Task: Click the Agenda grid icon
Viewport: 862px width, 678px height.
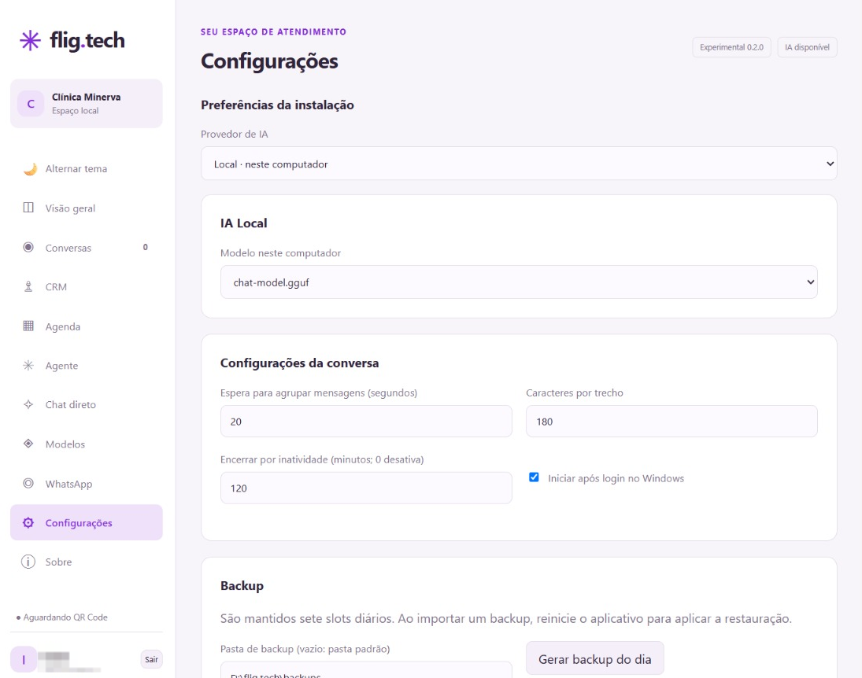Action: (28, 326)
